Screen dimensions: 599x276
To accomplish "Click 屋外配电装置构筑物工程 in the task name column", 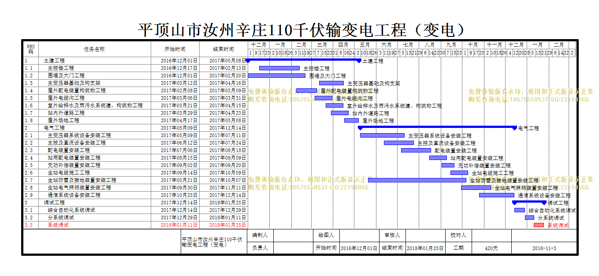I will point(77,91).
